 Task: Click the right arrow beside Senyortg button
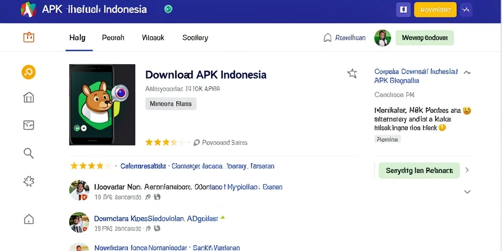pyautogui.click(x=467, y=170)
